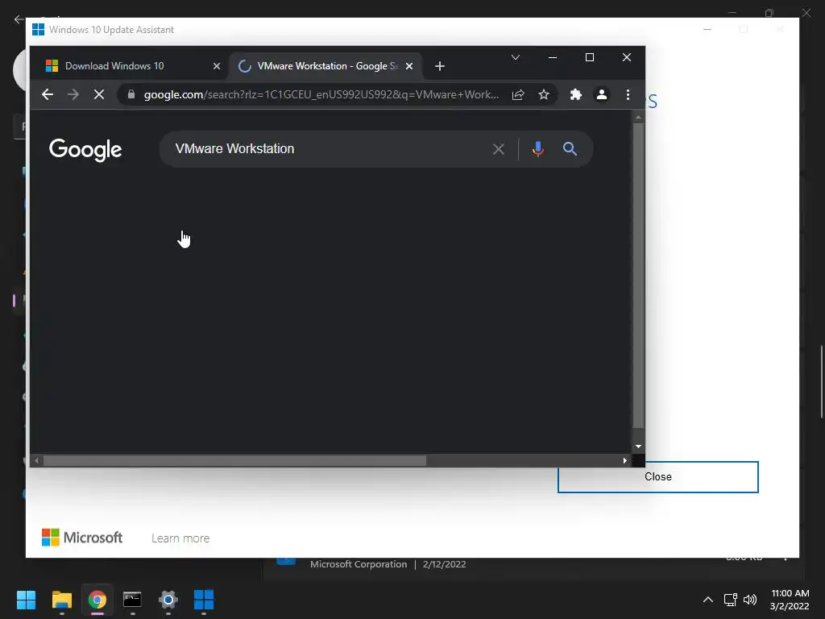Click horizontal scrollbar left arrow
Viewport: 825px width, 619px height.
point(36,460)
